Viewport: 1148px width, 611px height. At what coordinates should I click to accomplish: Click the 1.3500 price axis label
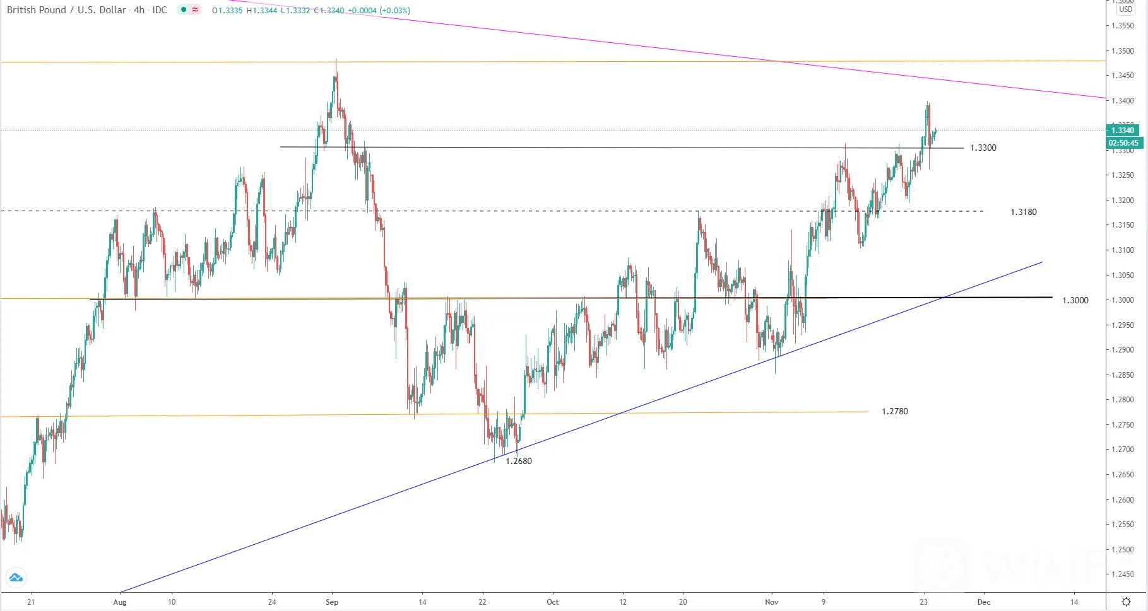[x=1123, y=51]
